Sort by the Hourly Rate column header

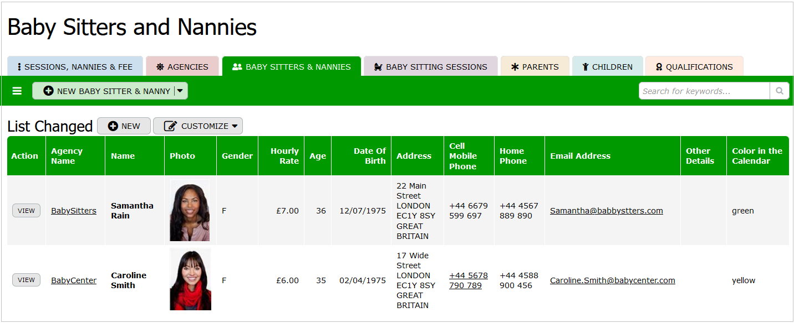[284, 156]
